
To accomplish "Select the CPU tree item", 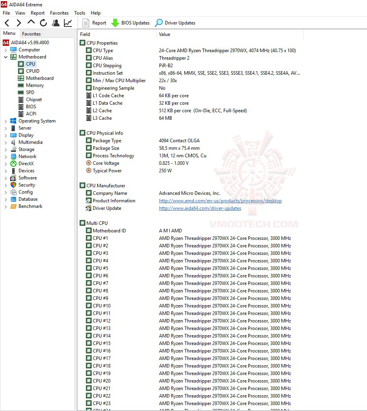I will point(30,64).
